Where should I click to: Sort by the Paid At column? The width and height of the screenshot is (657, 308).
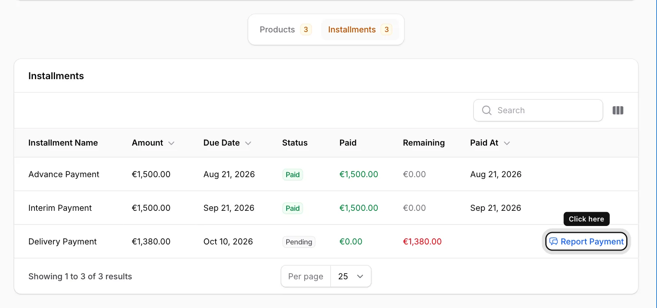pos(490,143)
